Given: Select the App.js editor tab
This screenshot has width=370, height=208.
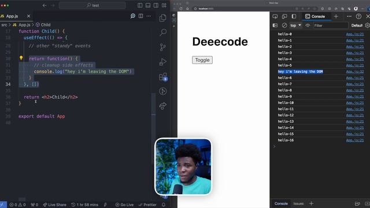Looking at the screenshot, I should coord(12,16).
